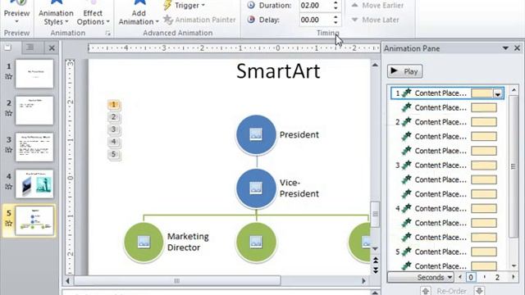Select slide 1 thumbnail
525x295 pixels.
[x=34, y=74]
